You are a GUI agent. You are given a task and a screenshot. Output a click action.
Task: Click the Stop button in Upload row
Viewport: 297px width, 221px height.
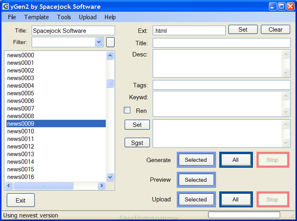click(273, 199)
